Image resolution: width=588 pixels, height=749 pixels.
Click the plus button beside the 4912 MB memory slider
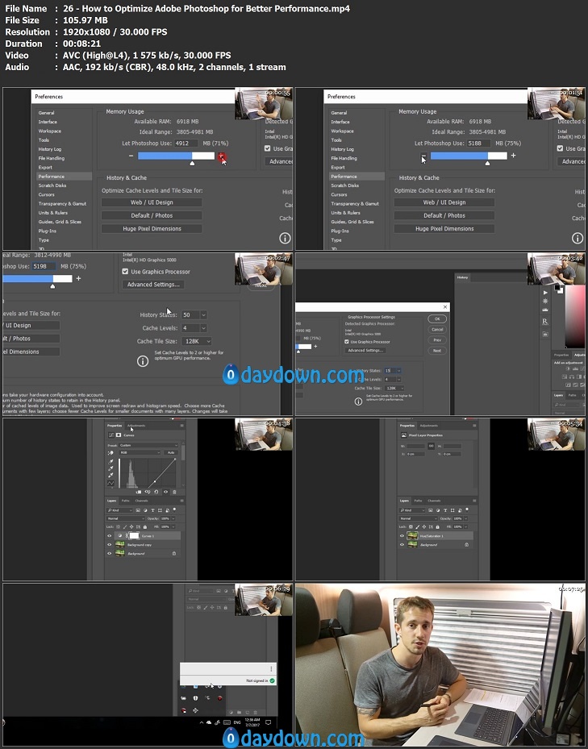pos(222,156)
